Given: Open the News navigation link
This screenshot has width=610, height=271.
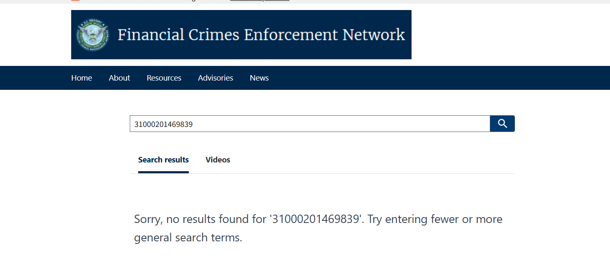Looking at the screenshot, I should 259,78.
